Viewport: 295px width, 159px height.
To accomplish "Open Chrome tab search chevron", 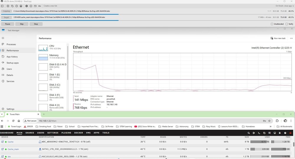I will point(2,114).
